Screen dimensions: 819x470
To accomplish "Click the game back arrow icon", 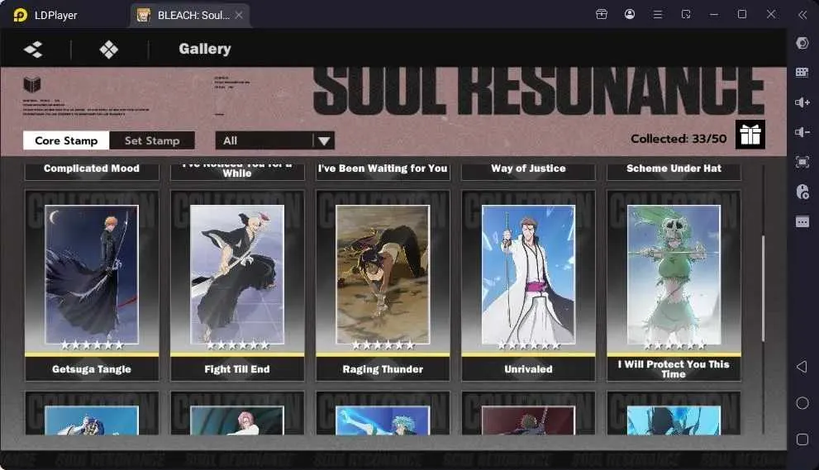I will click(33, 50).
